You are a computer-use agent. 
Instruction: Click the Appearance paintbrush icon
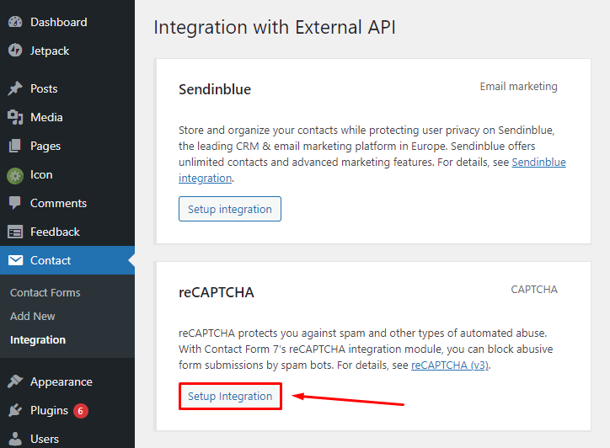pos(15,381)
